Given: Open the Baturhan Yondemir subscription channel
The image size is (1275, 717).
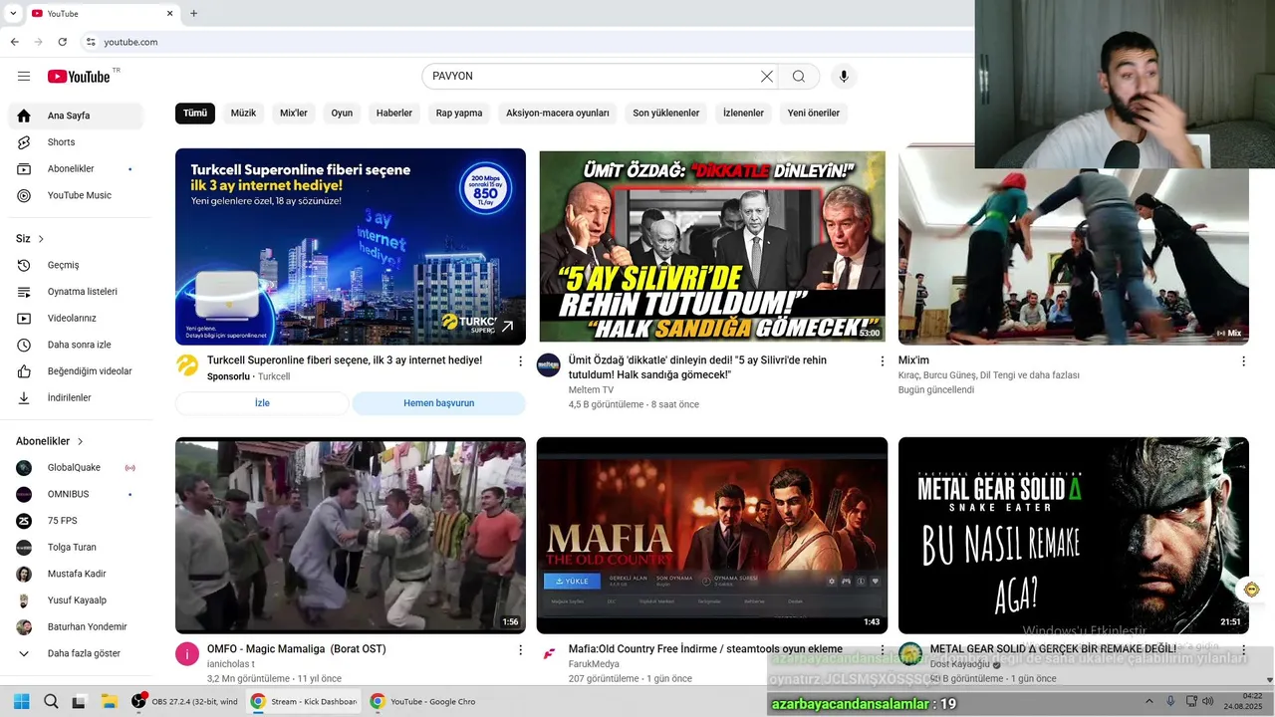Looking at the screenshot, I should 76,627.
